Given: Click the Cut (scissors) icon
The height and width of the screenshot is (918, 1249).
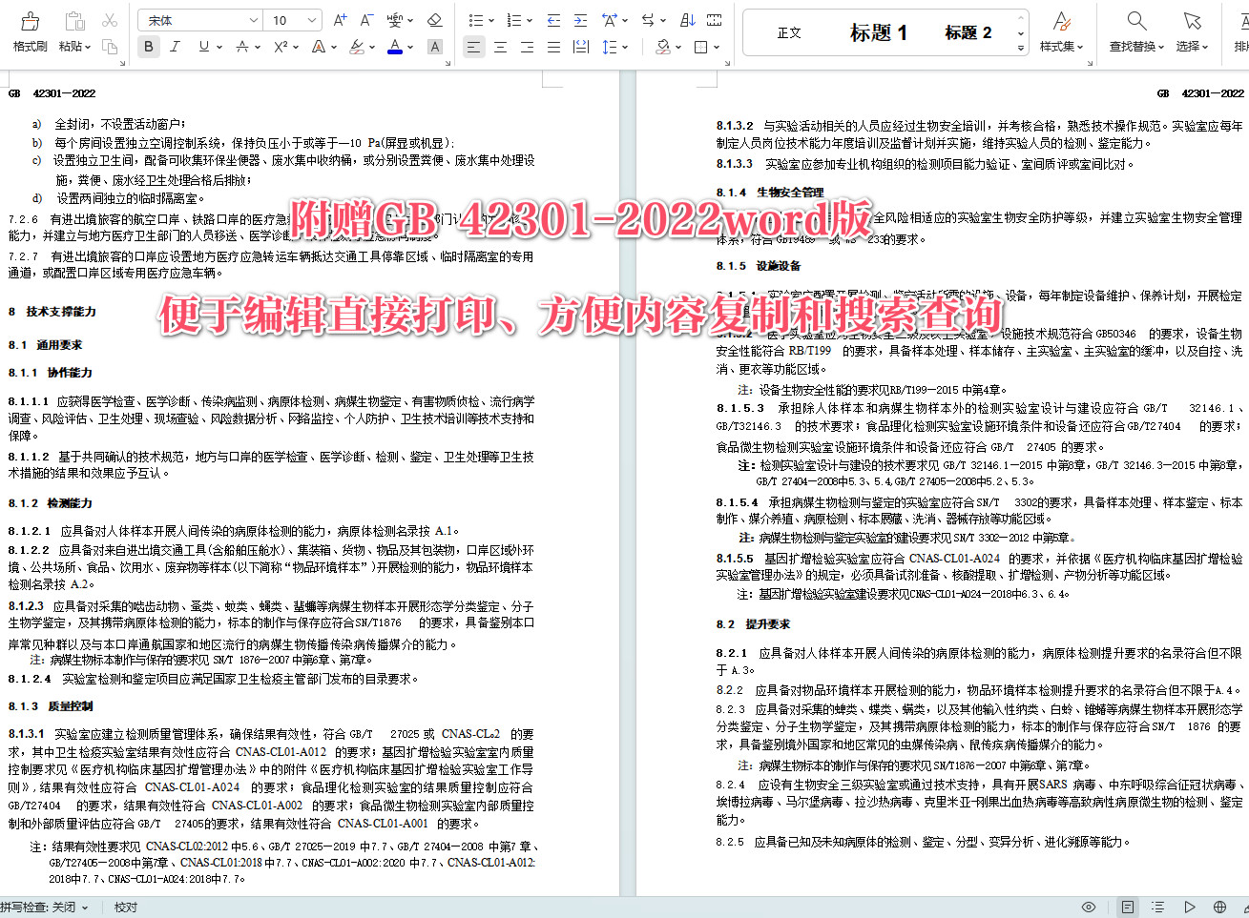Looking at the screenshot, I should point(110,17).
